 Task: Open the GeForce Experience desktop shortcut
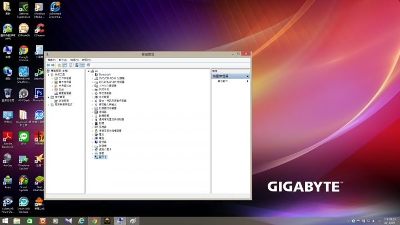pos(23,9)
